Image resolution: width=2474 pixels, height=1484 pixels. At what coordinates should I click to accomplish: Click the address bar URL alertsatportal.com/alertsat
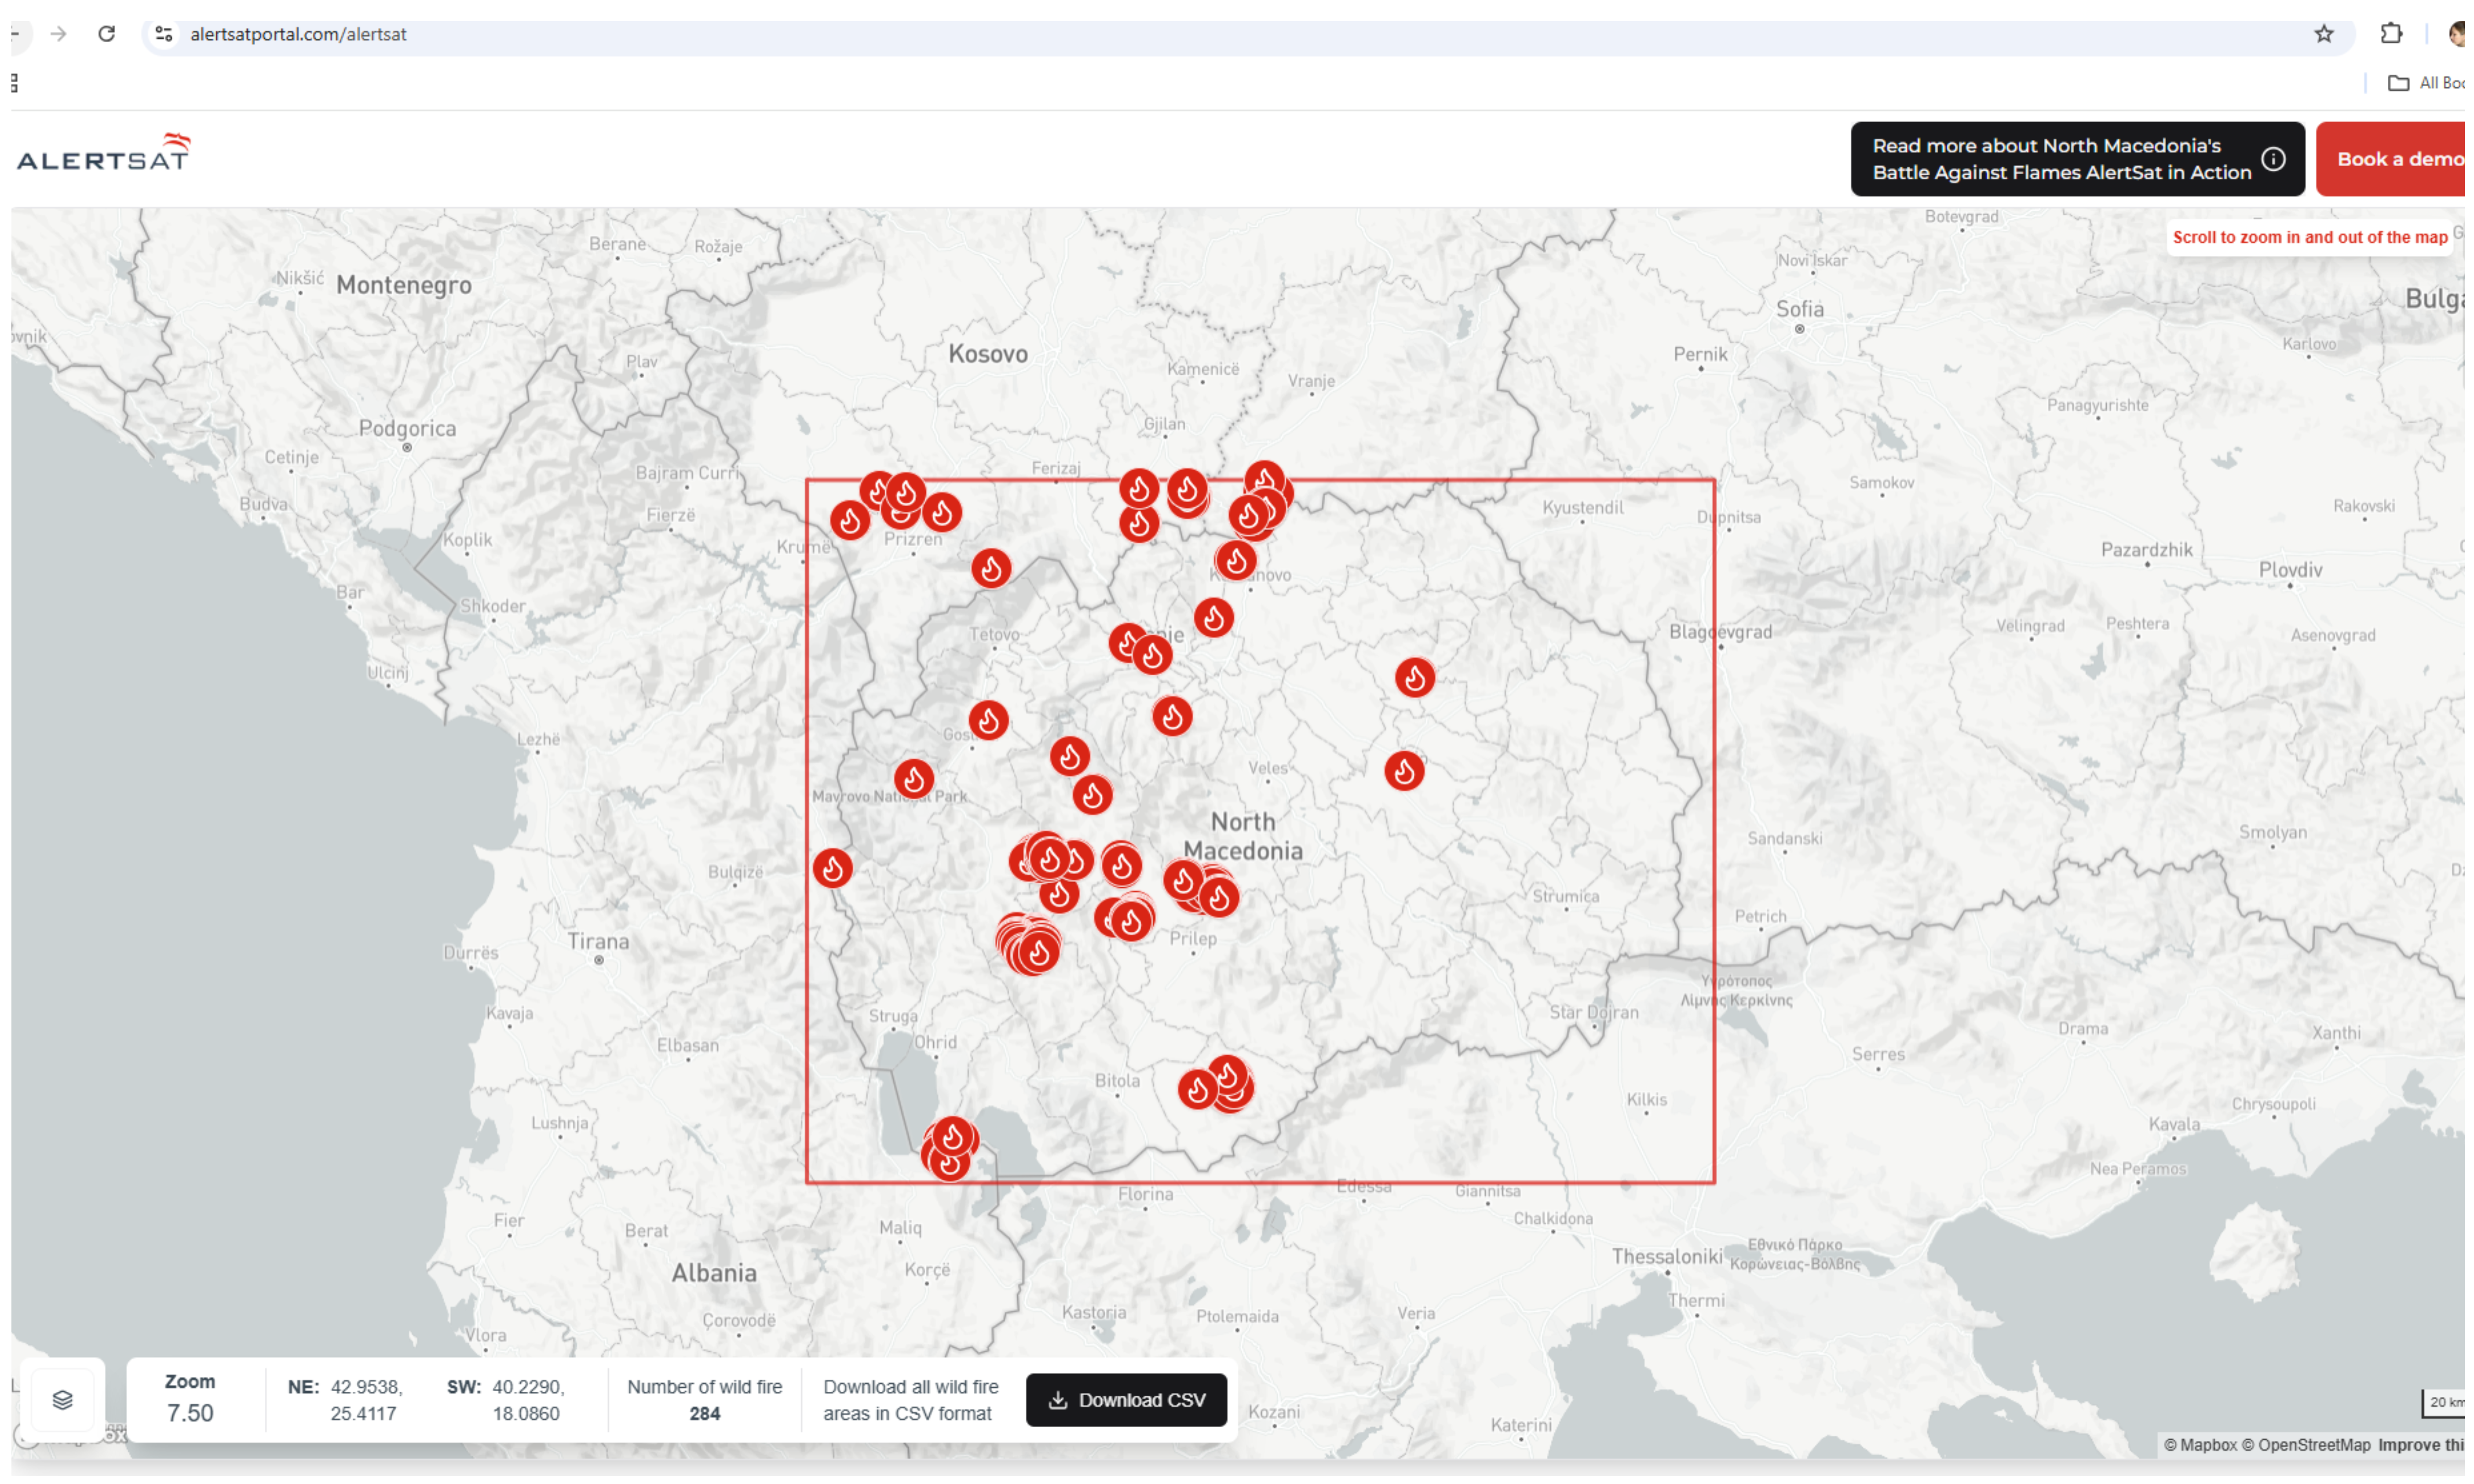coord(298,34)
